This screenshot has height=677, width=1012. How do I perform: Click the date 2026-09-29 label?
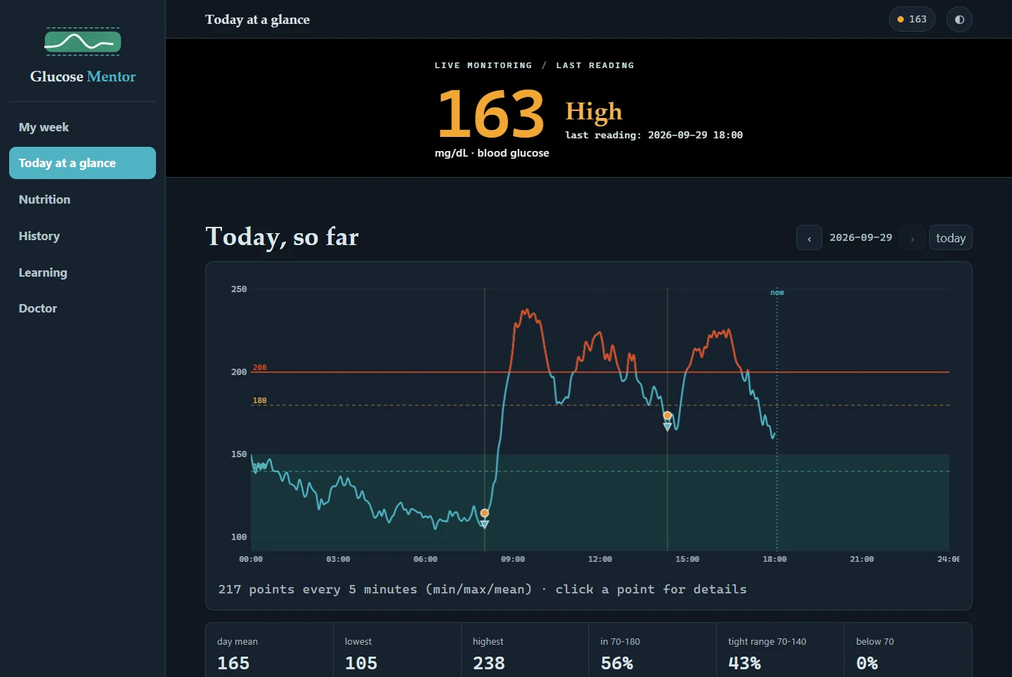point(861,237)
